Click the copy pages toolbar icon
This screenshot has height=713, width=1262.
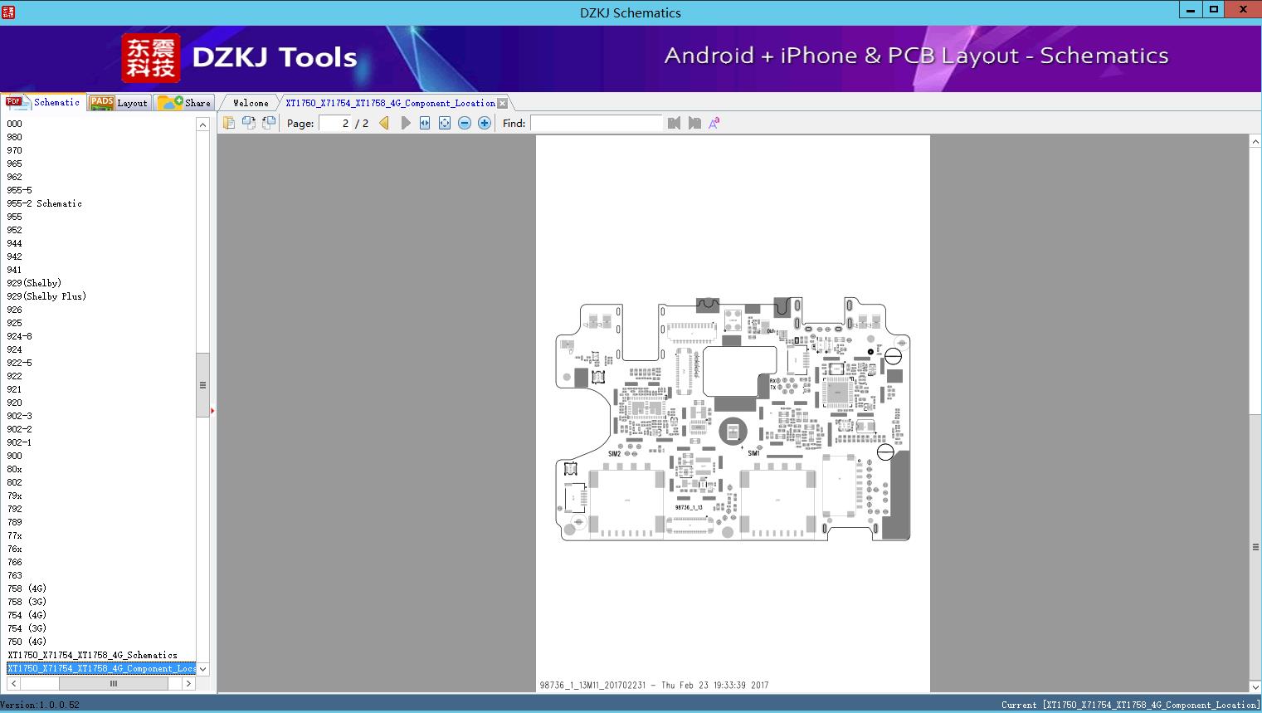[x=229, y=123]
